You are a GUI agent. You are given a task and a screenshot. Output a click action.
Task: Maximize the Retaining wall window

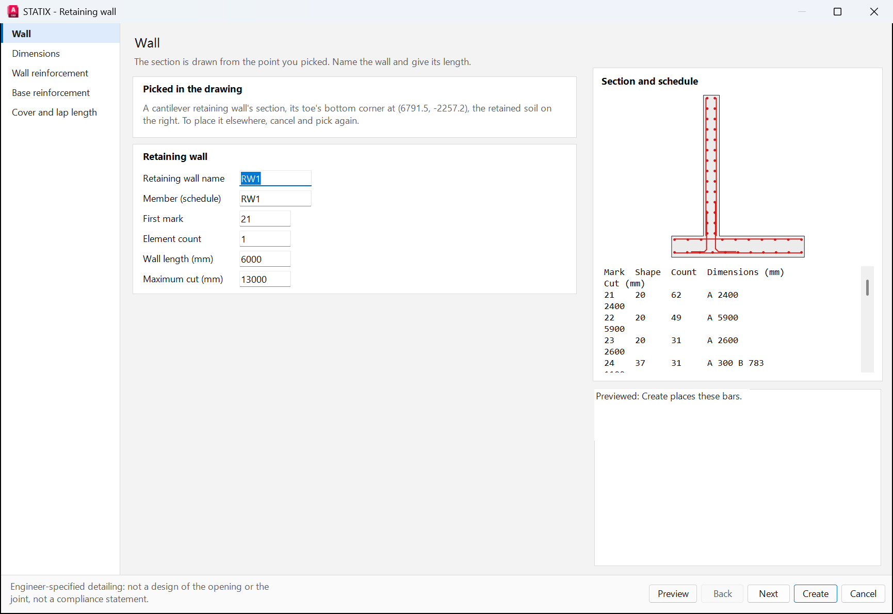pos(837,11)
